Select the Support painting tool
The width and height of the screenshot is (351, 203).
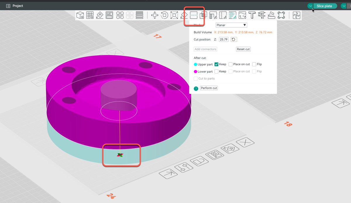coord(213,15)
